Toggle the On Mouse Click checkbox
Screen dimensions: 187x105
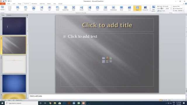pyautogui.click(x=174, y=8)
